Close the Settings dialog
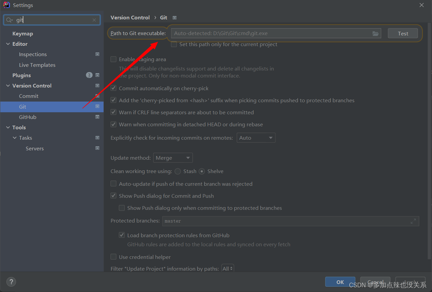Image resolution: width=432 pixels, height=292 pixels. click(x=422, y=5)
